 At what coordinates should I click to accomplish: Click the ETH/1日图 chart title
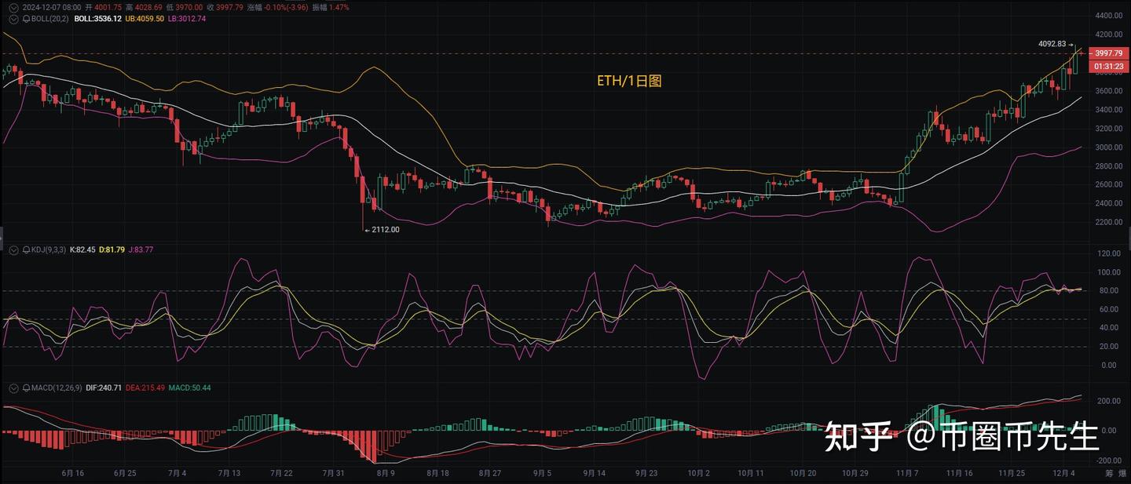click(x=629, y=80)
